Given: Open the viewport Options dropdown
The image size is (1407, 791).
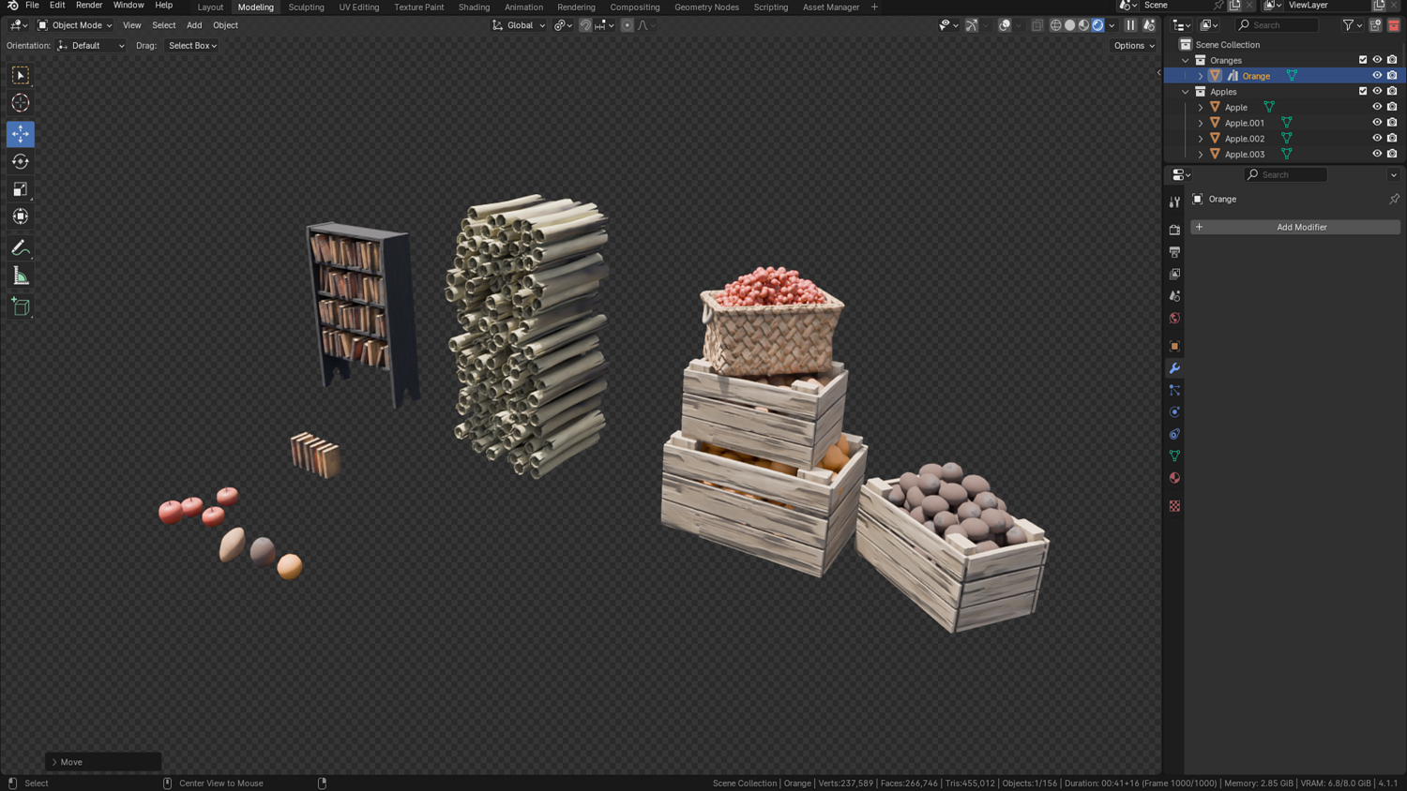Looking at the screenshot, I should pyautogui.click(x=1134, y=45).
